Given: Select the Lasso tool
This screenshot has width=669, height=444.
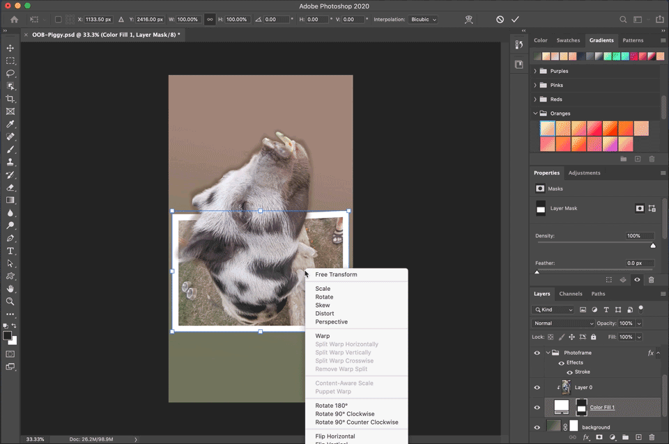Looking at the screenshot, I should [x=10, y=74].
